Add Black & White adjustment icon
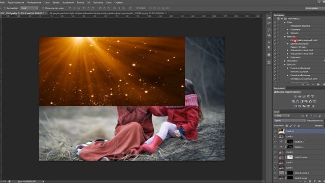This screenshot has height=183, width=325. 302,102
